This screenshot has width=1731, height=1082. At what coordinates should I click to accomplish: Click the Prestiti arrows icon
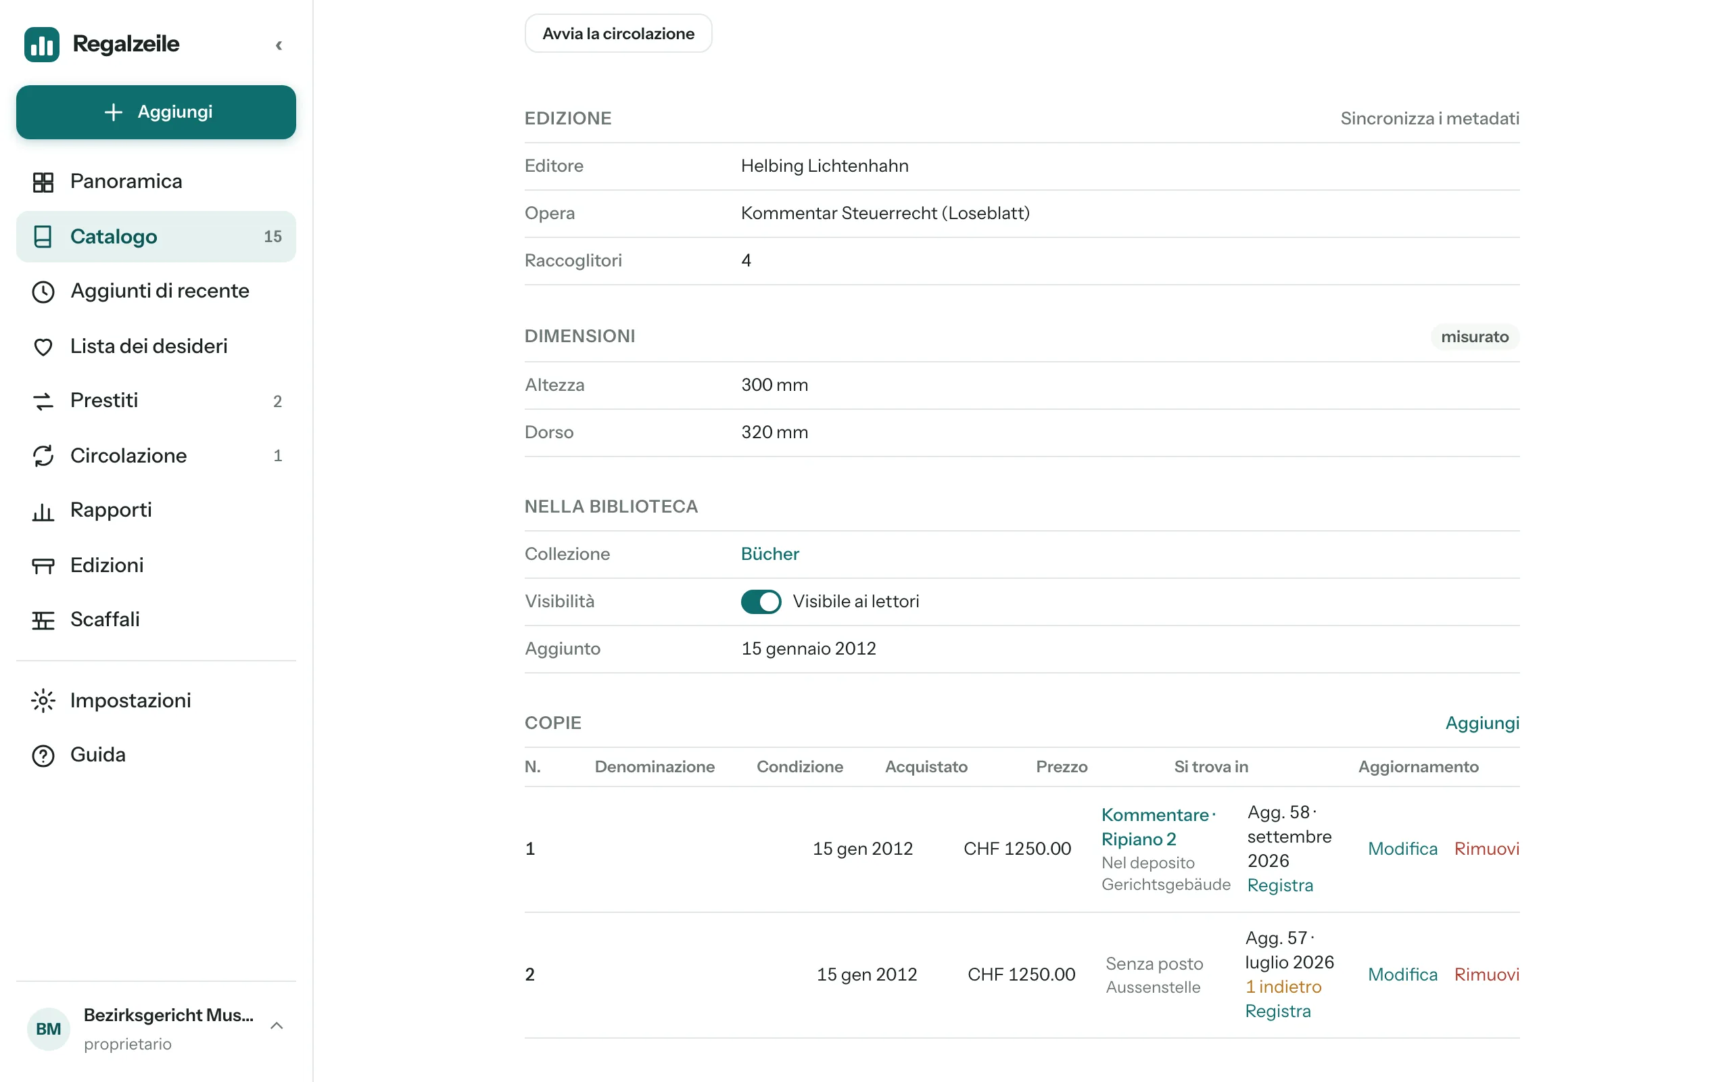[43, 401]
